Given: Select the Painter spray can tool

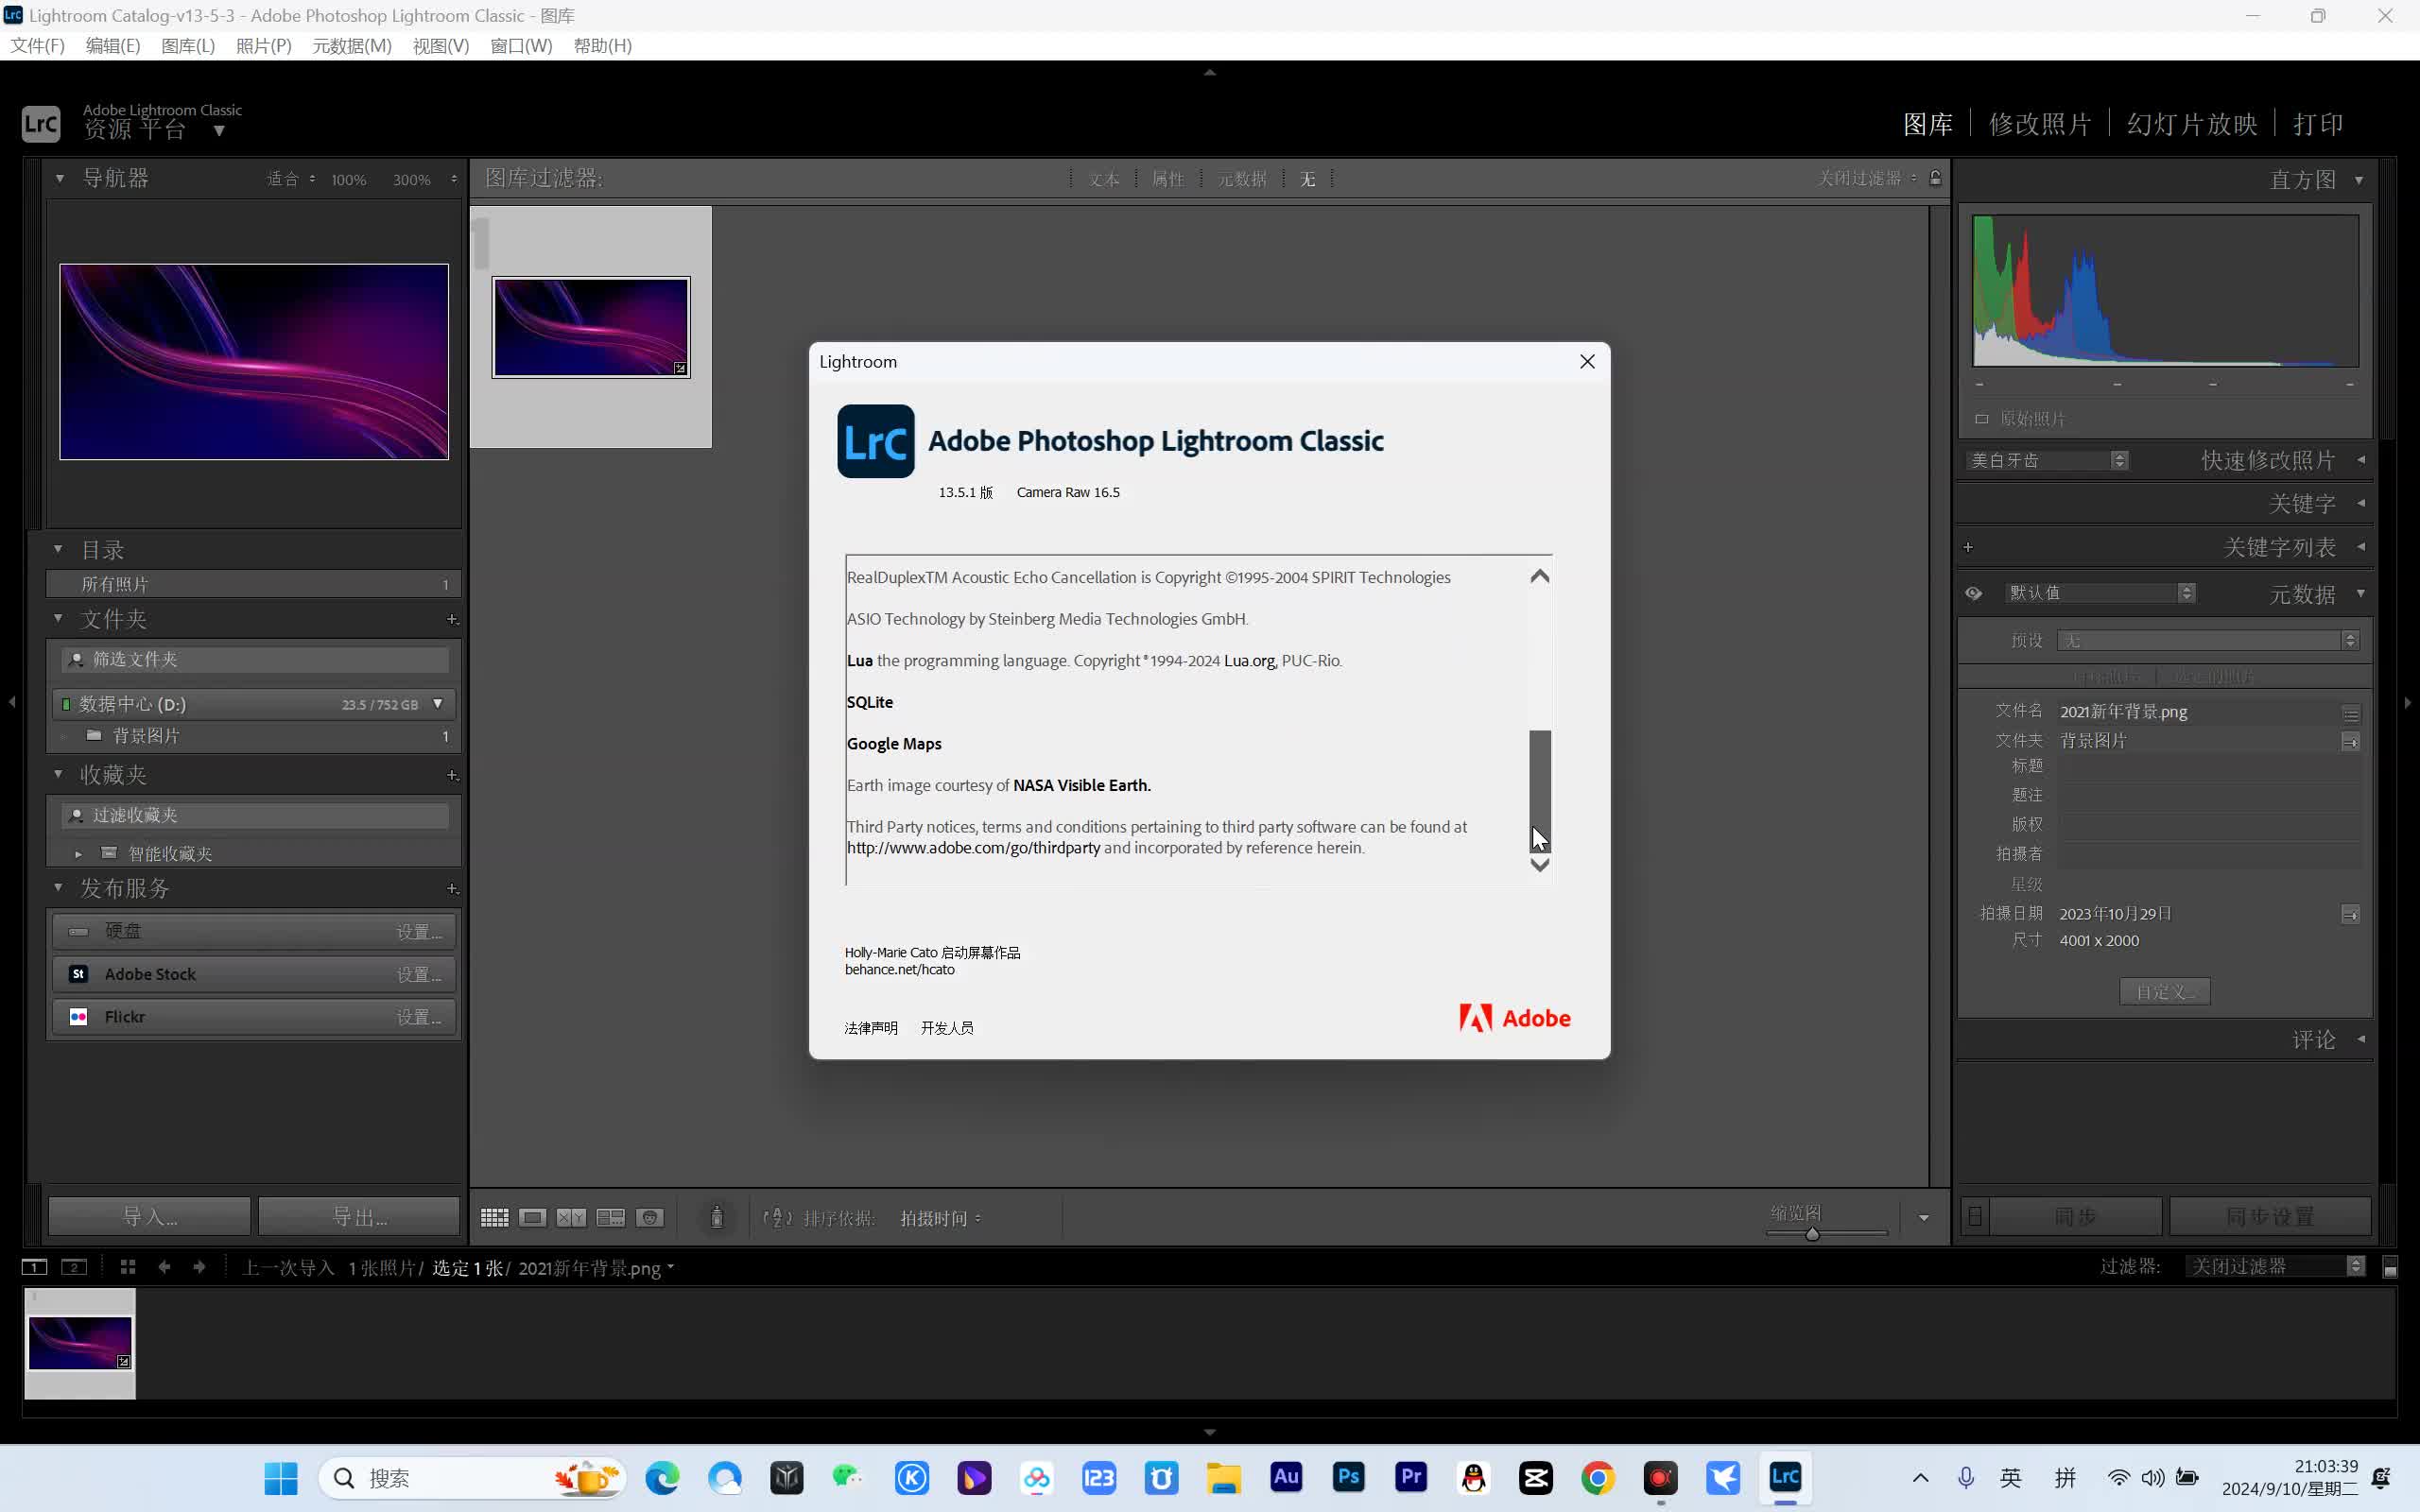Looking at the screenshot, I should [x=716, y=1217].
